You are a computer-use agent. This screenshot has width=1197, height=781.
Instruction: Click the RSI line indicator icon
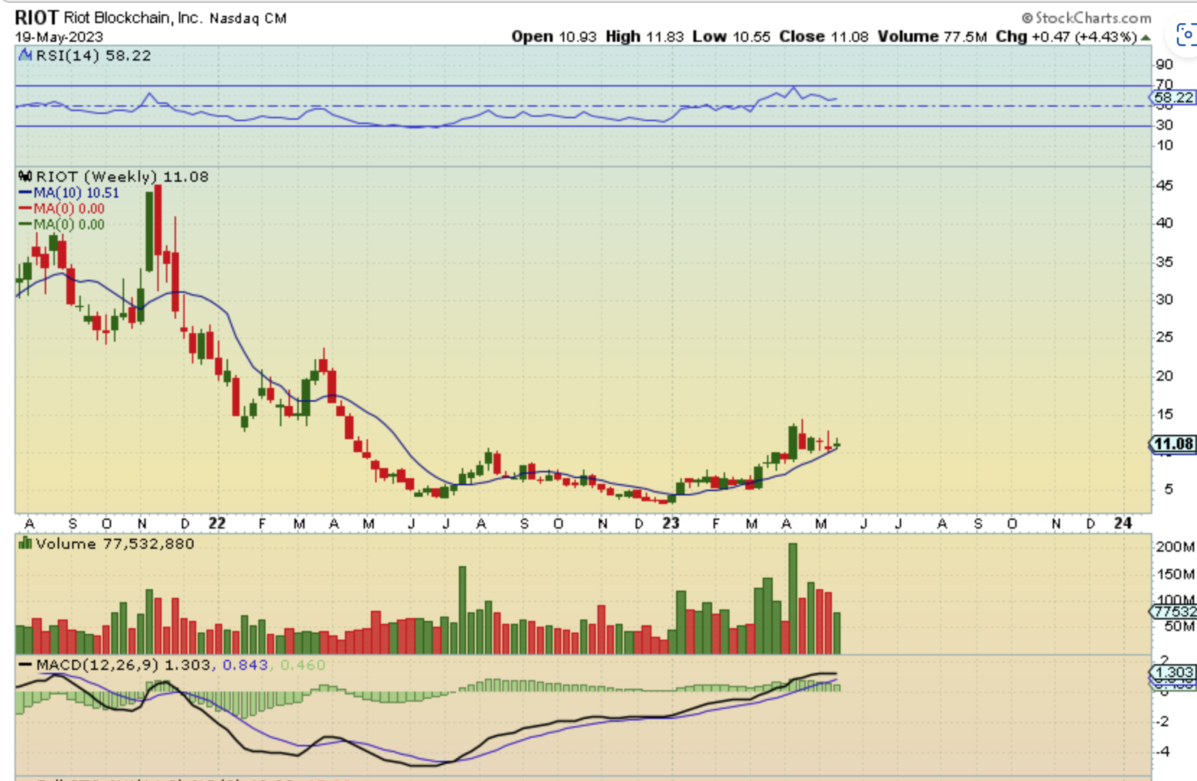tap(25, 56)
